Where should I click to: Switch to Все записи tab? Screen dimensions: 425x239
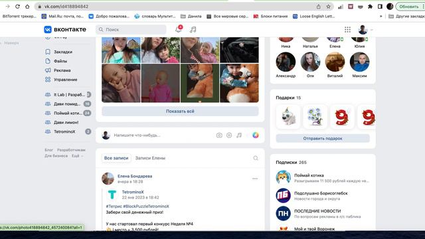coord(116,158)
